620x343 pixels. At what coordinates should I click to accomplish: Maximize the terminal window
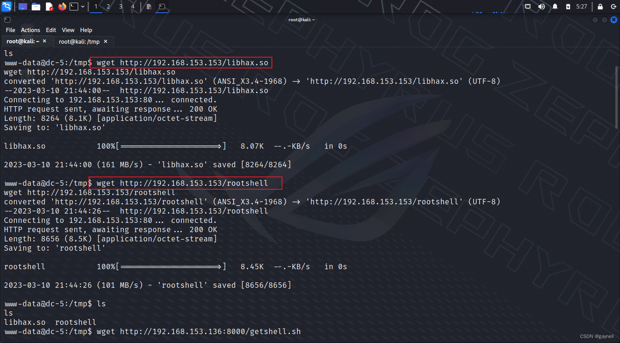tap(605, 20)
